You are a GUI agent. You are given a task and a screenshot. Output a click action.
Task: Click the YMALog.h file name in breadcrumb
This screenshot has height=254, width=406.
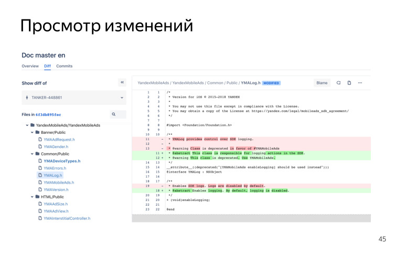(251, 83)
